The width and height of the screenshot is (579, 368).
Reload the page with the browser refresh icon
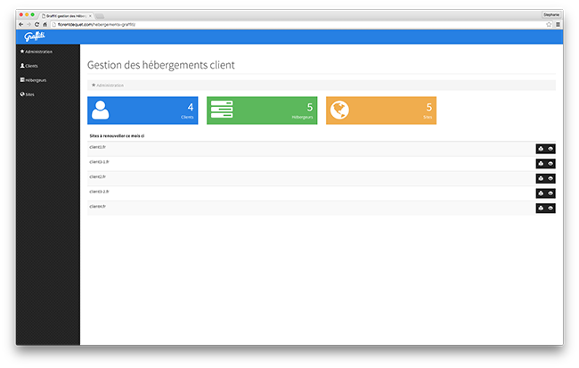(x=37, y=24)
